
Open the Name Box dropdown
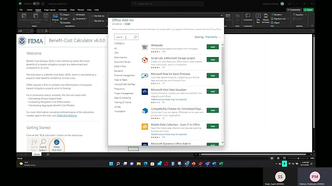click(x=32, y=31)
